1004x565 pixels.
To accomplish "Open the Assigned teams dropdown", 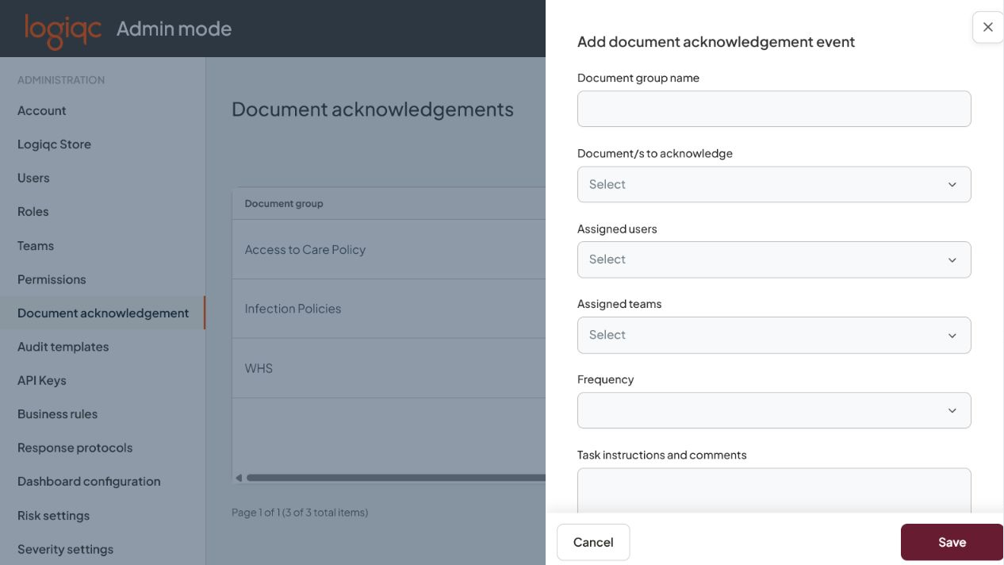I will coord(774,335).
